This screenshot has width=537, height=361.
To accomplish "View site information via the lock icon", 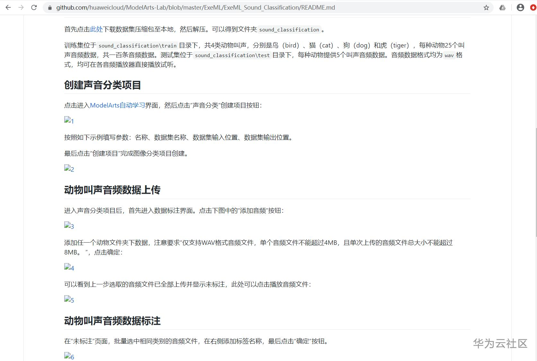I will click(49, 7).
